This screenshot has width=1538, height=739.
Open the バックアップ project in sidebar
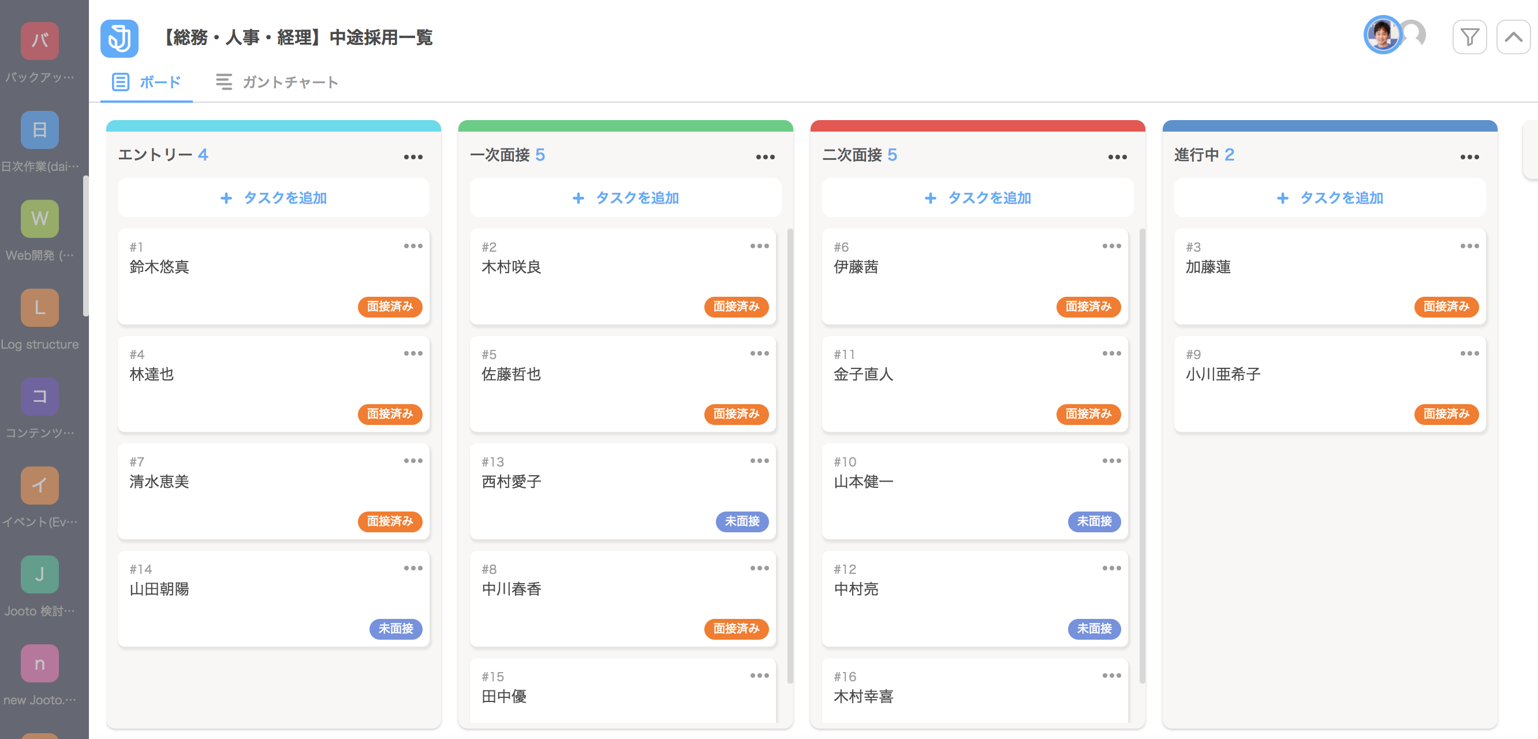(x=39, y=41)
